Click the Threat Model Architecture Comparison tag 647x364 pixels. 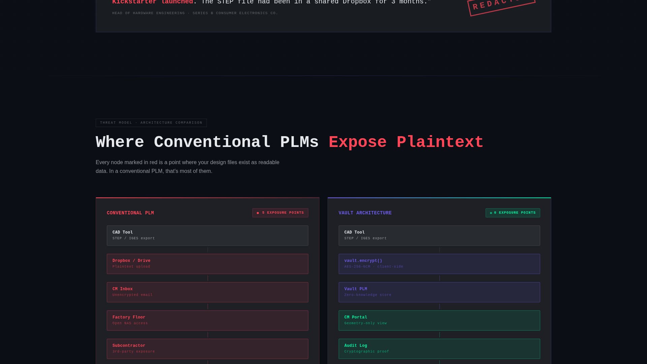(x=151, y=123)
